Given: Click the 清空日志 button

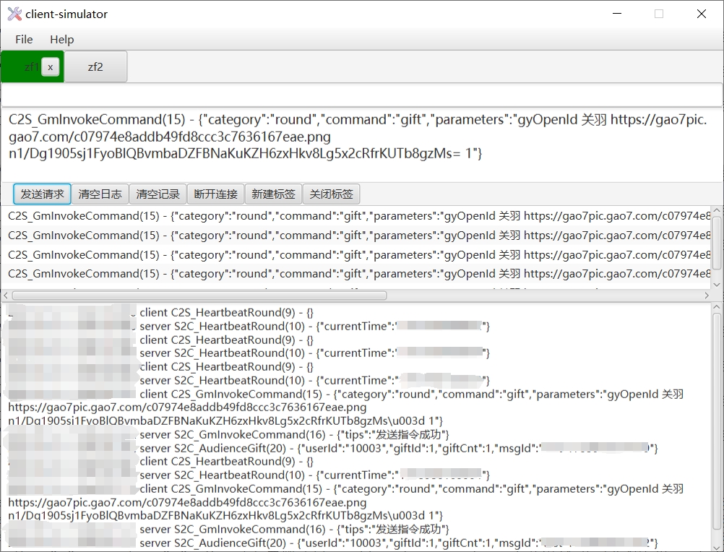Looking at the screenshot, I should [100, 194].
